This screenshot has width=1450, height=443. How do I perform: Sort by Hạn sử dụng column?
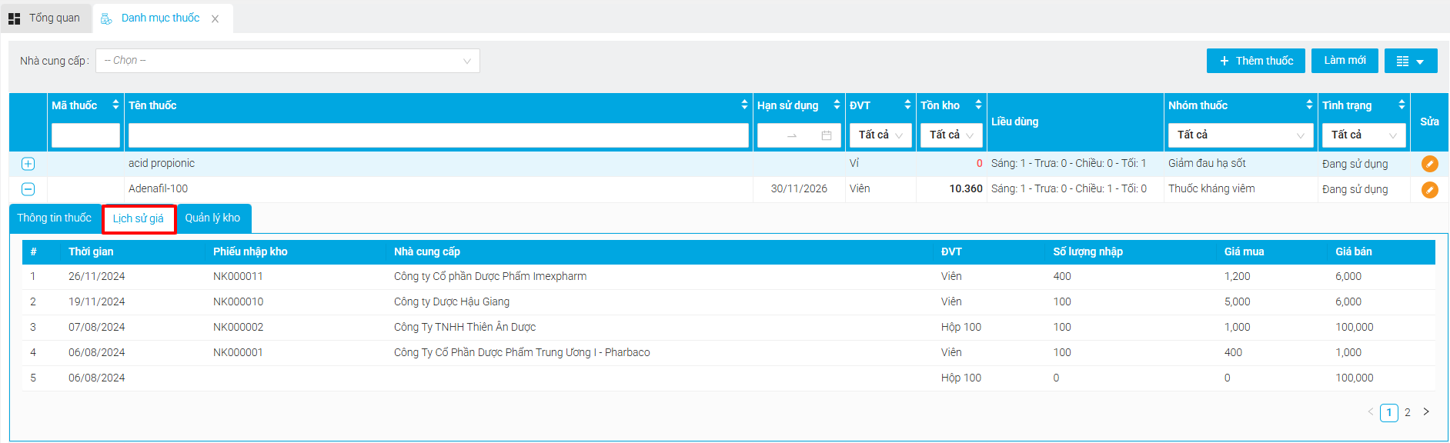click(837, 105)
